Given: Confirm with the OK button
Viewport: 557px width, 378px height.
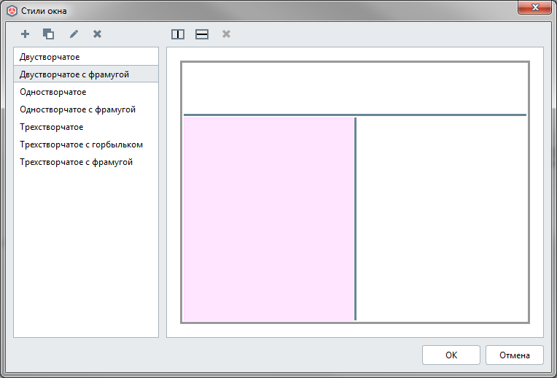Looking at the screenshot, I should pyautogui.click(x=451, y=355).
